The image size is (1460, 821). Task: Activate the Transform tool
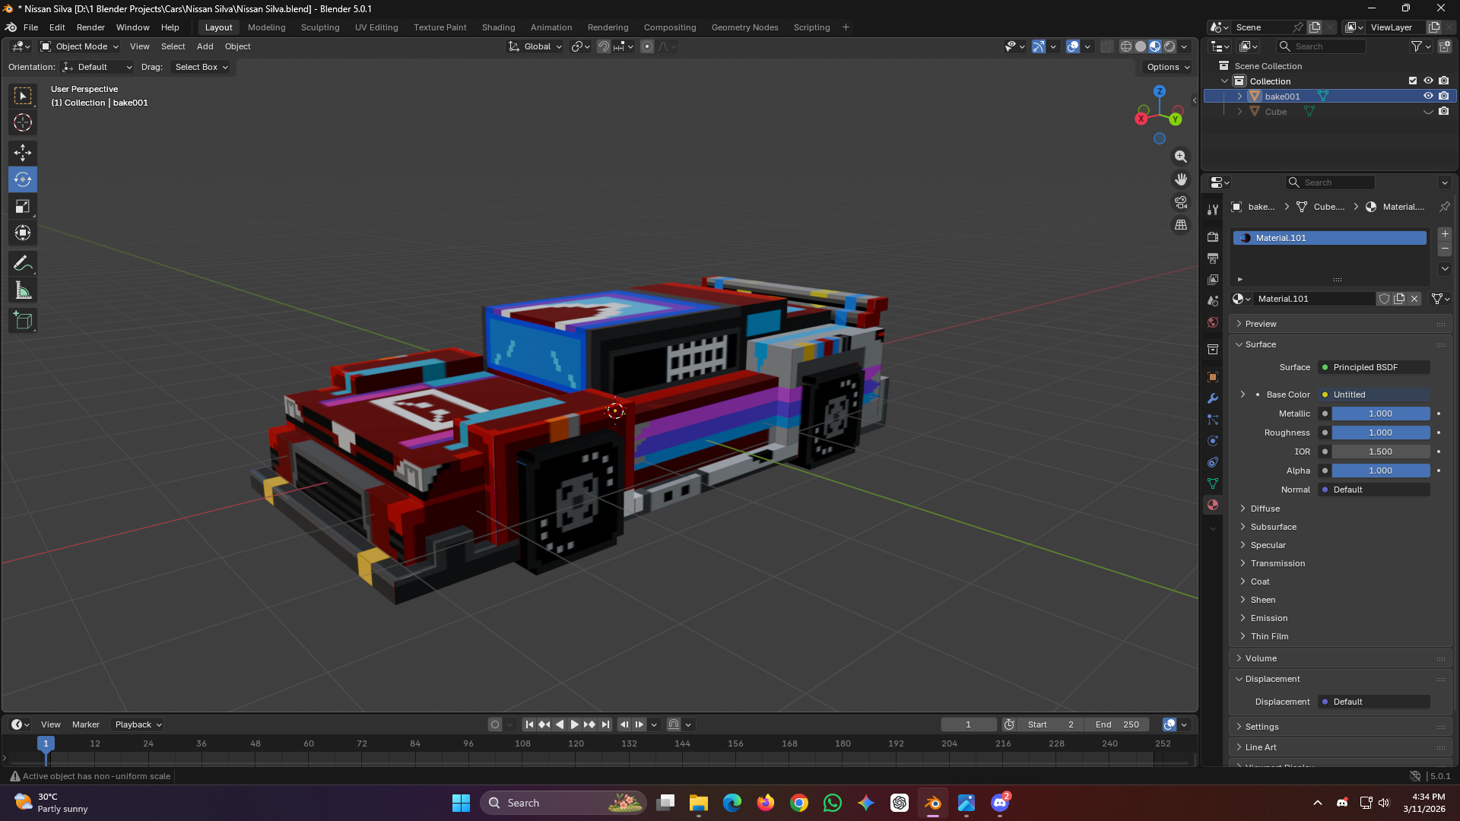(23, 233)
